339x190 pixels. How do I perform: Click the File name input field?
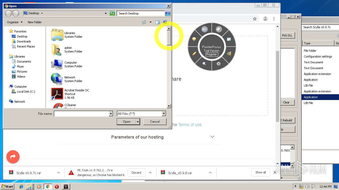[x=82, y=114]
